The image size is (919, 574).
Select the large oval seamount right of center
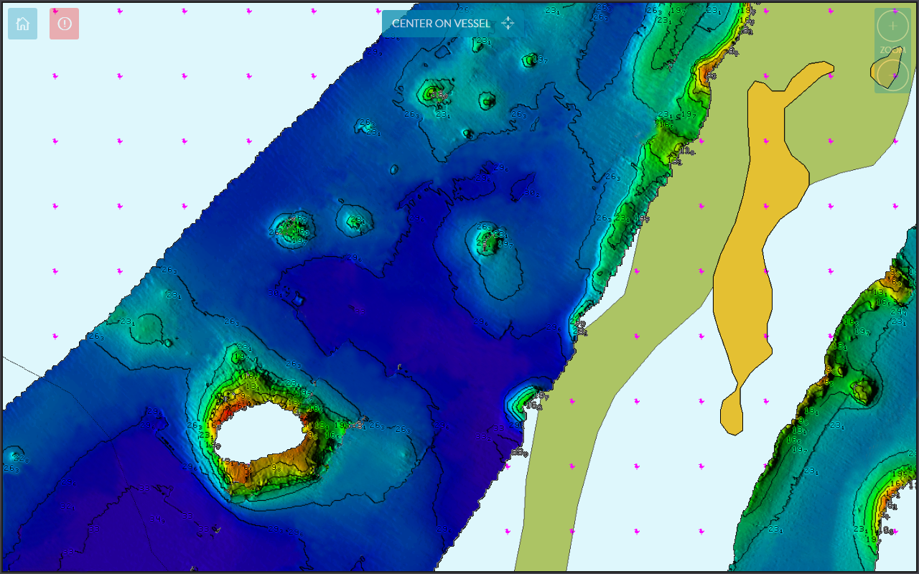click(x=495, y=258)
